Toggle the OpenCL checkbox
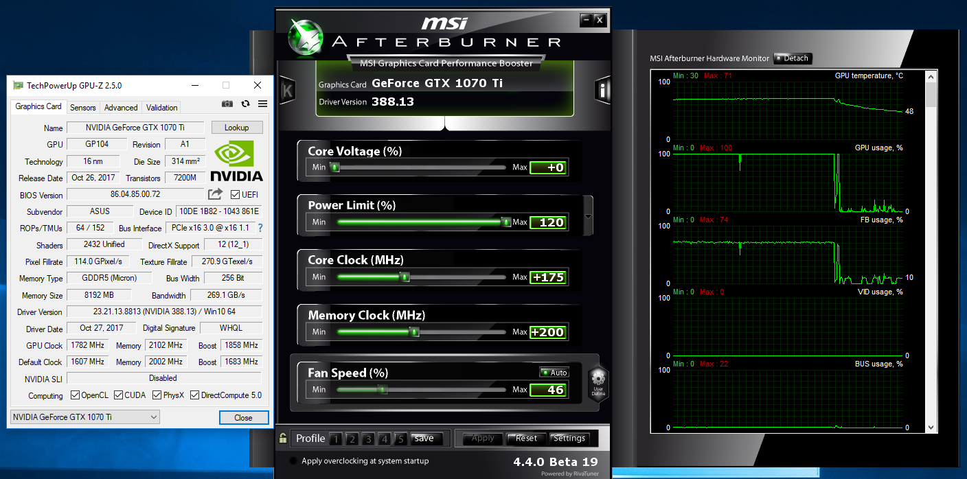 76,395
